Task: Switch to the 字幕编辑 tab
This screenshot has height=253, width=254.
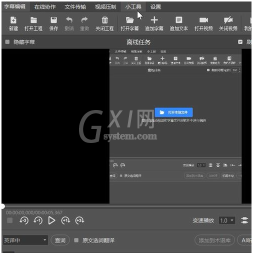Action: (15, 6)
